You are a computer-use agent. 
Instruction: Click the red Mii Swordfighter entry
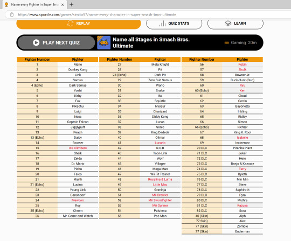[x=160, y=200]
